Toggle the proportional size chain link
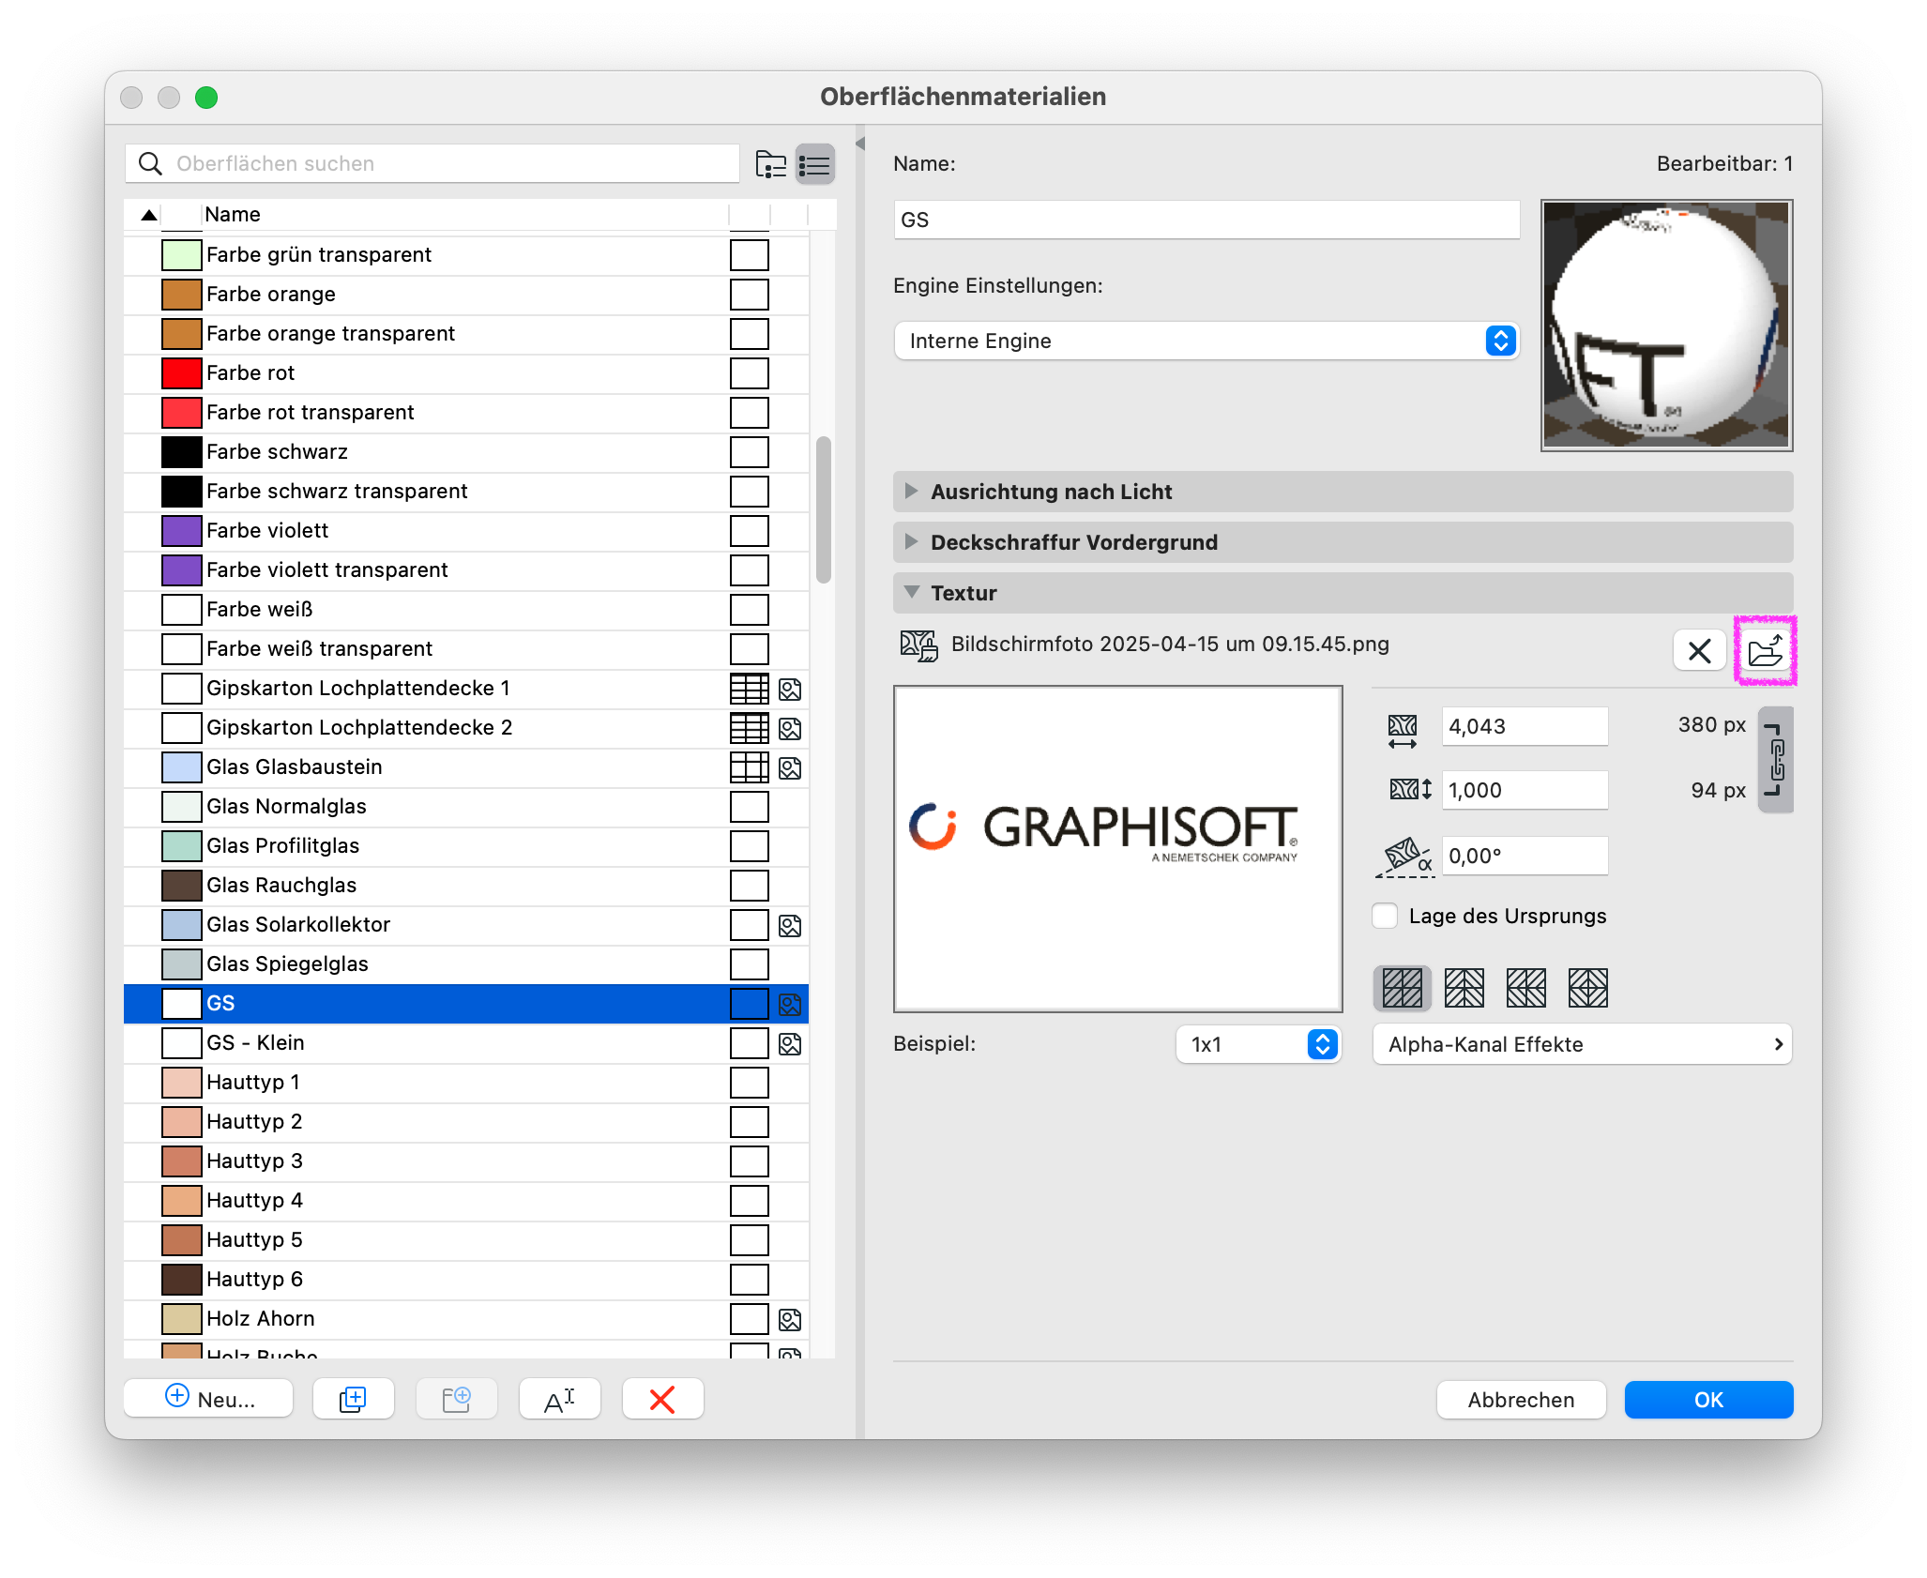Image resolution: width=1927 pixels, height=1578 pixels. 1775,759
